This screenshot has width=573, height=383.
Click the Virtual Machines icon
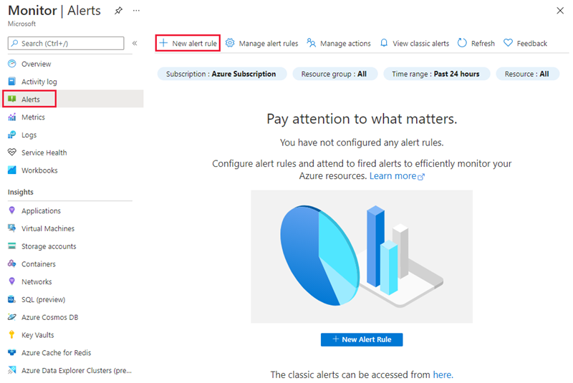pyautogui.click(x=12, y=228)
